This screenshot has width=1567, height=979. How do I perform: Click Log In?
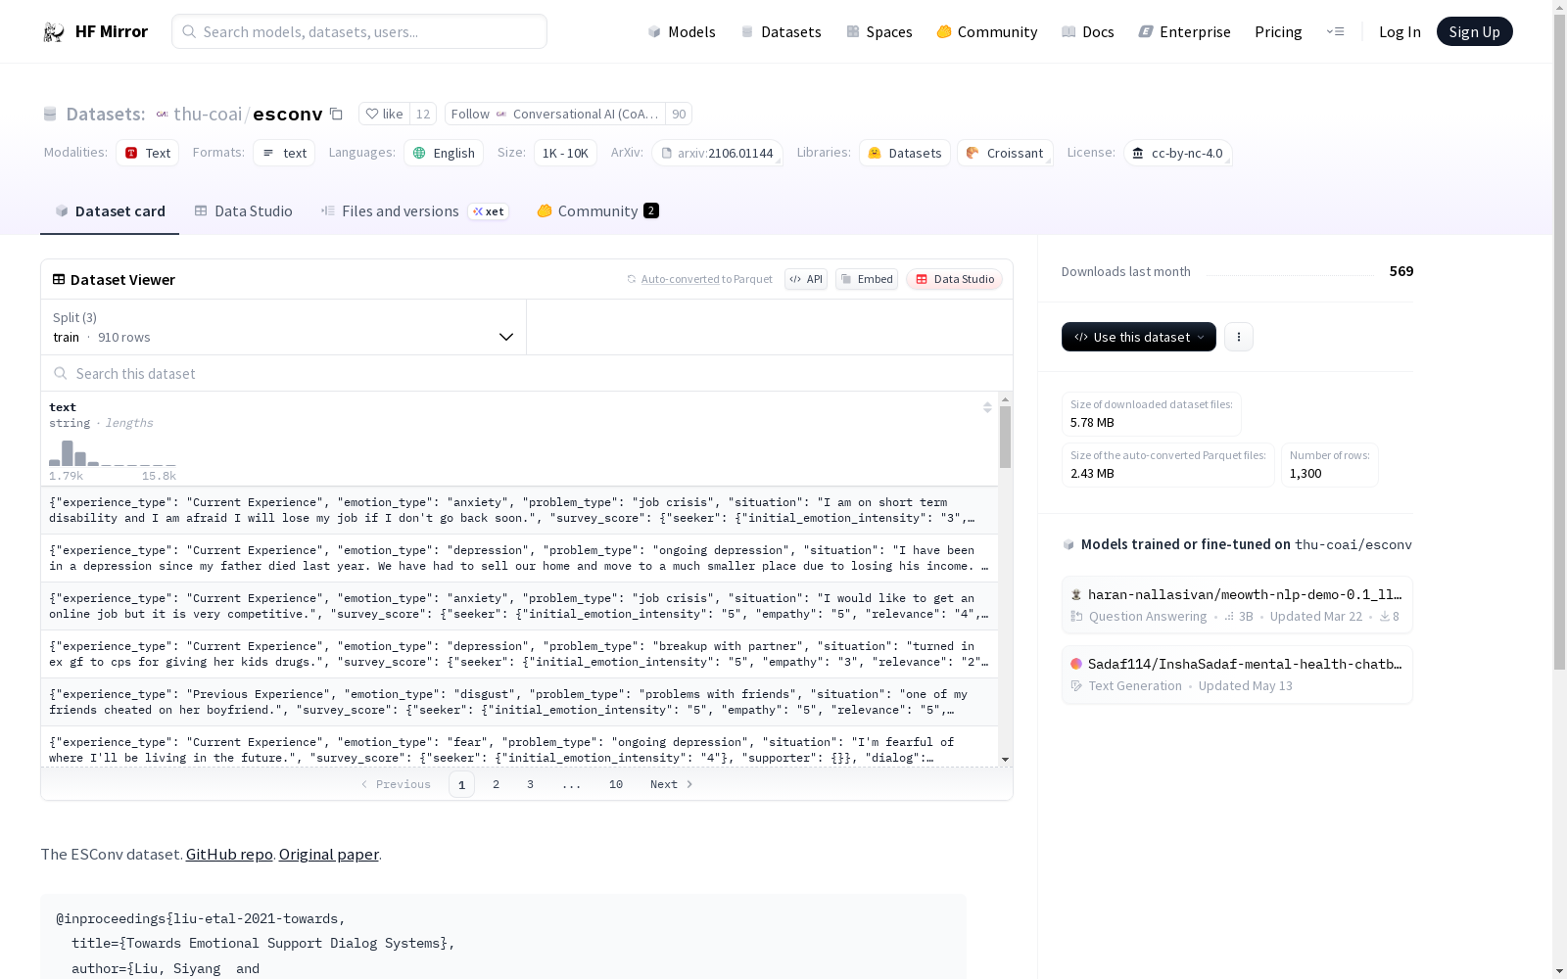coord(1400,31)
